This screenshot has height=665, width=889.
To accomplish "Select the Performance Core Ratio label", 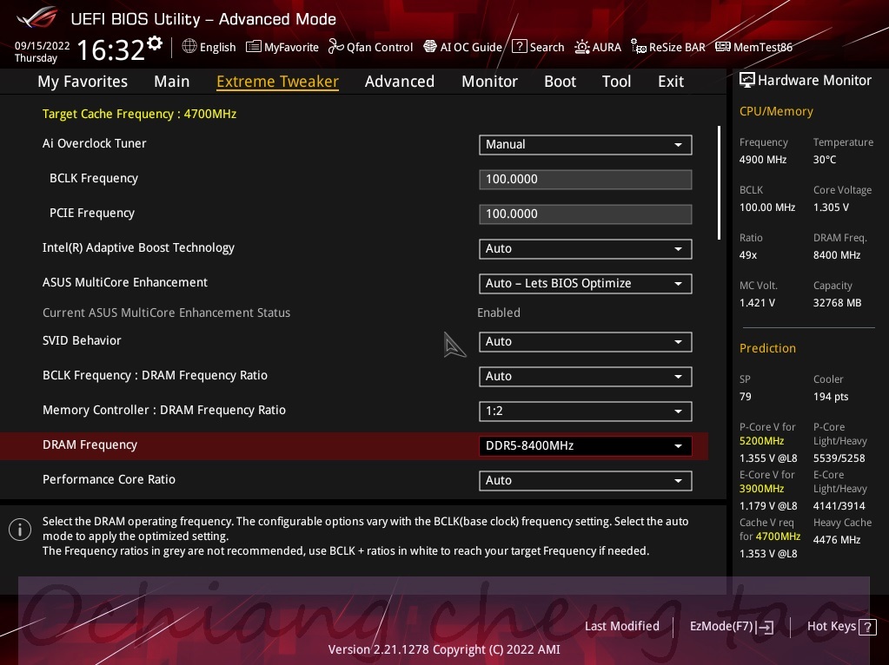I will pos(109,479).
